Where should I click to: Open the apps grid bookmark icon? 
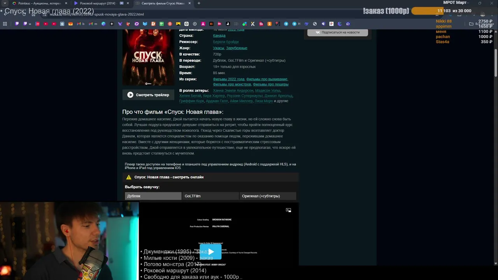(5, 24)
